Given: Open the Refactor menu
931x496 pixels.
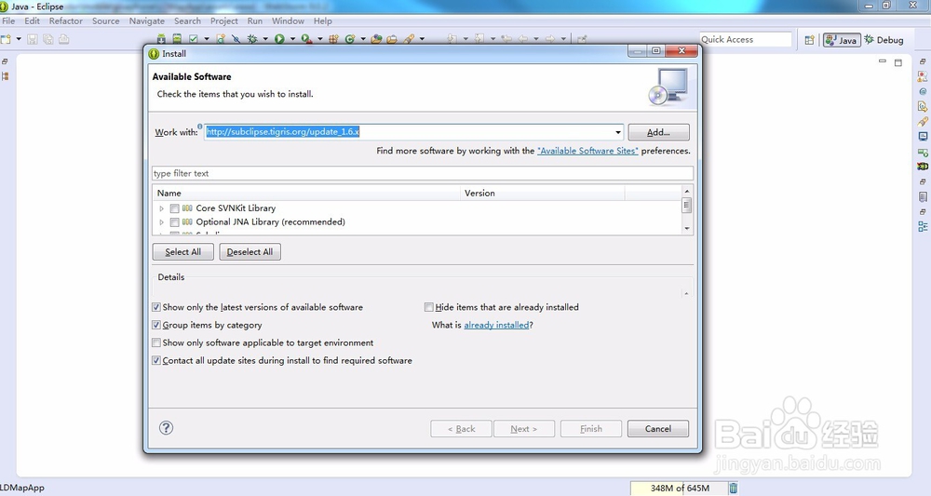Looking at the screenshot, I should tap(66, 20).
